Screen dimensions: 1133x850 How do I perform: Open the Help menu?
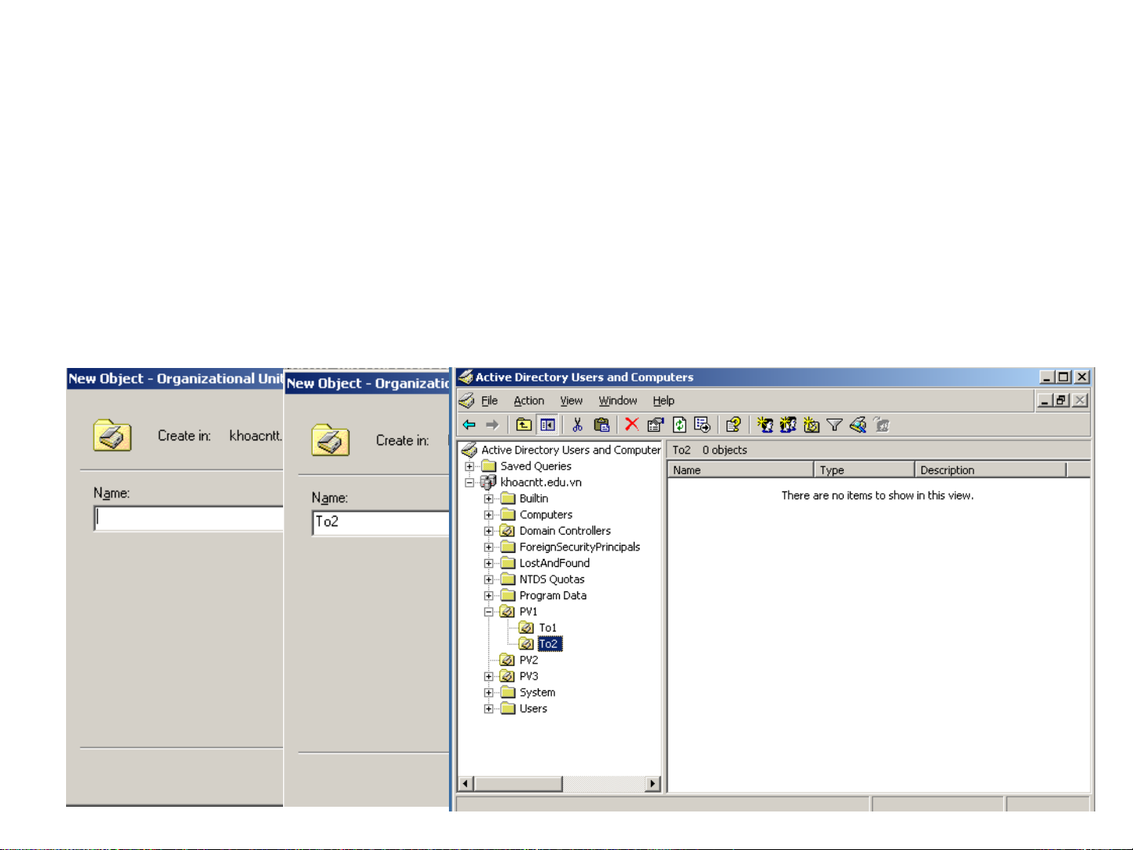664,401
